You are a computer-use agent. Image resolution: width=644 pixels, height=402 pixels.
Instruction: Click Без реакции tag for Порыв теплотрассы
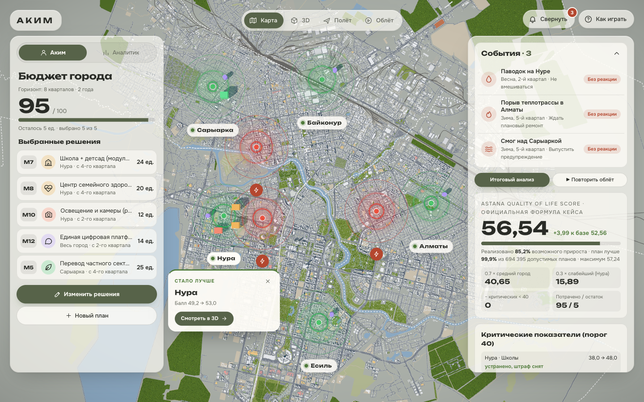click(602, 114)
